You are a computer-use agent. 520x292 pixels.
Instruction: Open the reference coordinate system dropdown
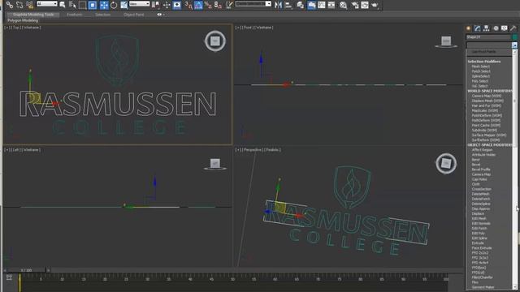coord(139,3)
